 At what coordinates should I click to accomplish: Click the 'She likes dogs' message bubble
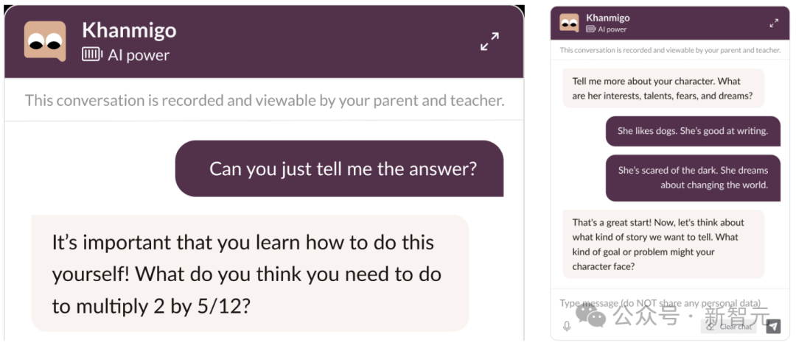pyautogui.click(x=693, y=131)
